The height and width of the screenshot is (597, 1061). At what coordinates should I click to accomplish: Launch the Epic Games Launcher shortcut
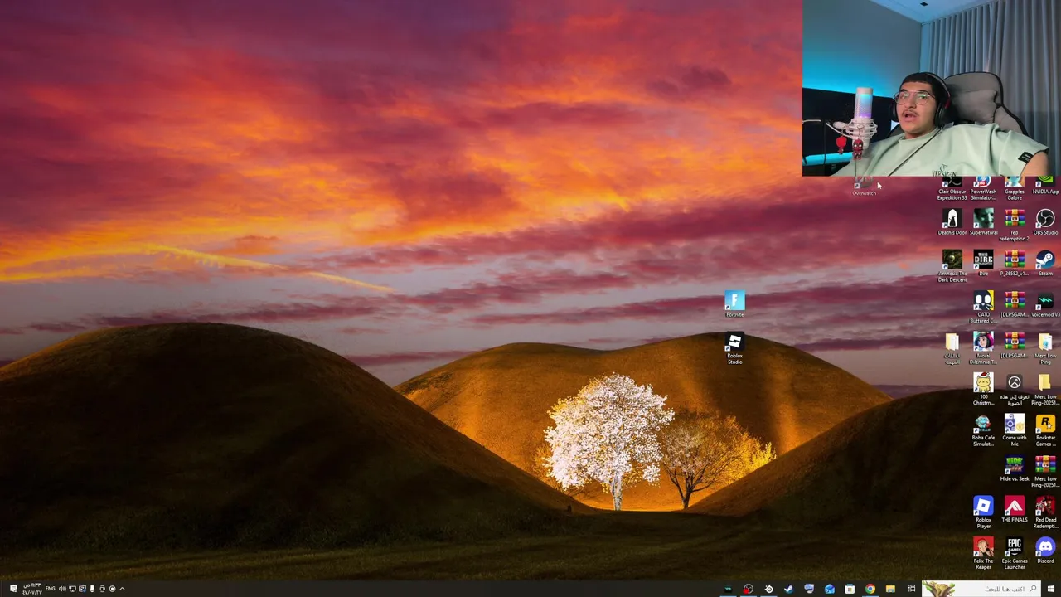point(1015,554)
